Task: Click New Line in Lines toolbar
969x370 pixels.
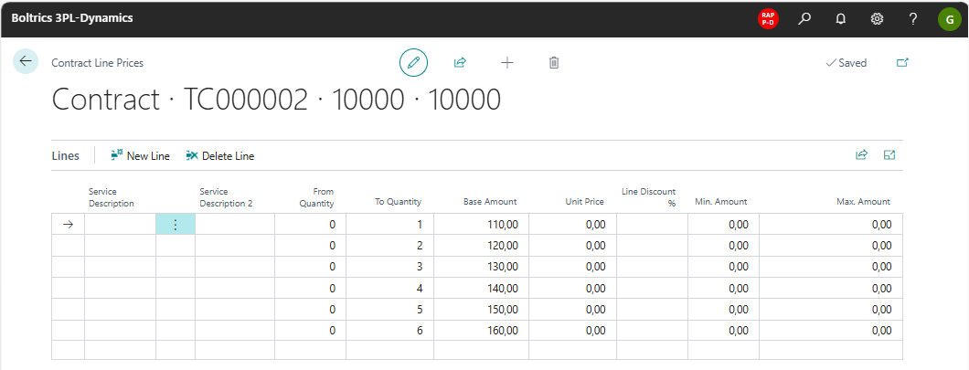Action: tap(140, 156)
